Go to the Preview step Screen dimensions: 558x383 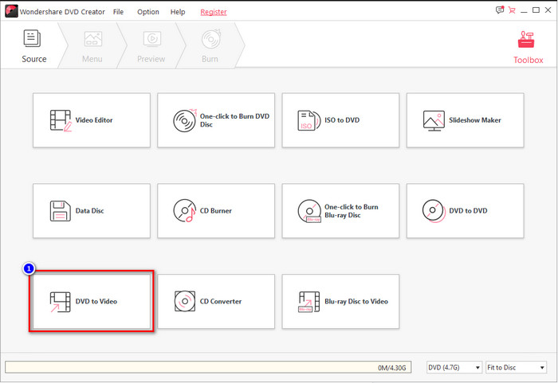(151, 46)
